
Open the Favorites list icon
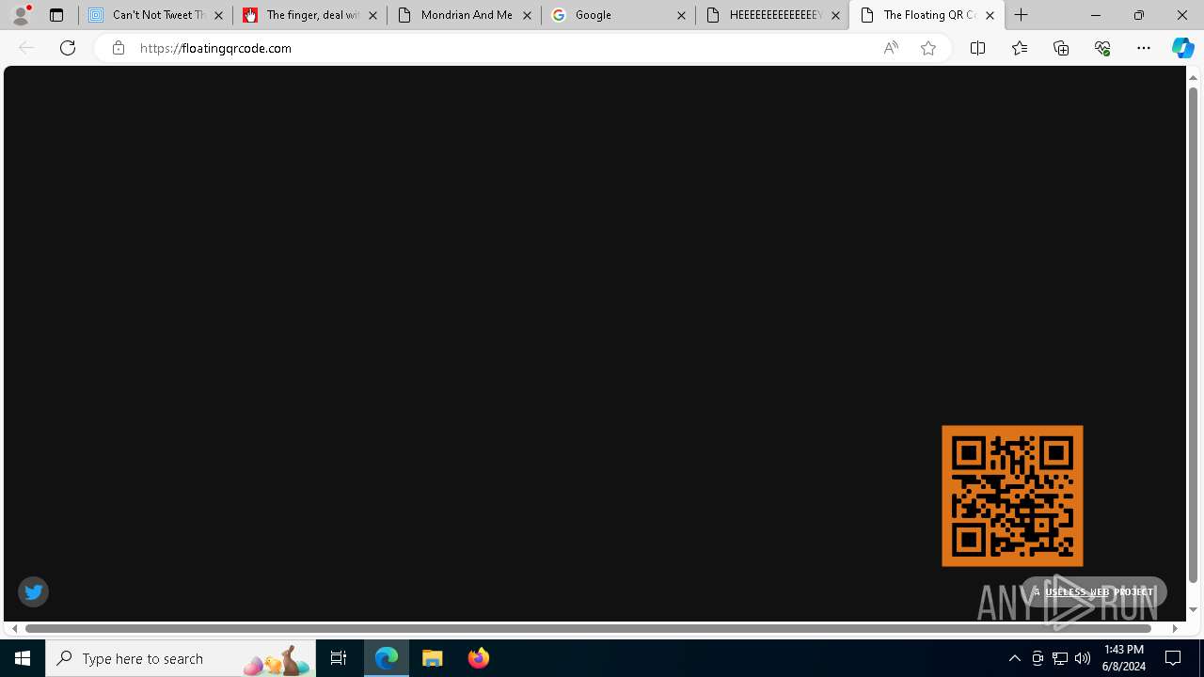[1020, 48]
